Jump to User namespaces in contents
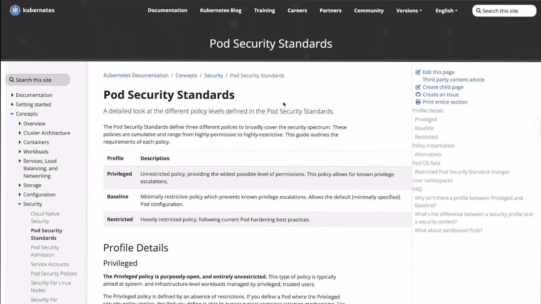Screen dimensions: 541x304 coord(432,180)
